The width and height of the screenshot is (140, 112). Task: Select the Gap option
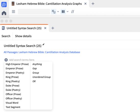pos(35,68)
